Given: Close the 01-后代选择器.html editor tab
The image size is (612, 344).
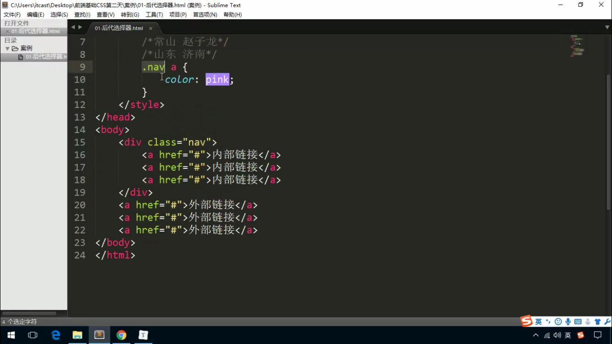Looking at the screenshot, I should click(150, 28).
